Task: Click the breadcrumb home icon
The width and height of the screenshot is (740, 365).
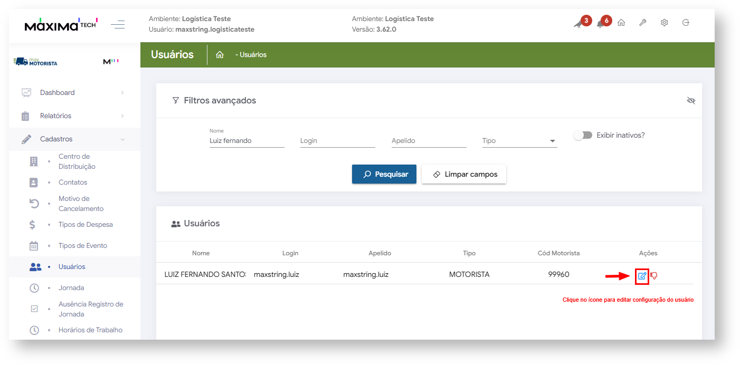Action: [x=220, y=55]
